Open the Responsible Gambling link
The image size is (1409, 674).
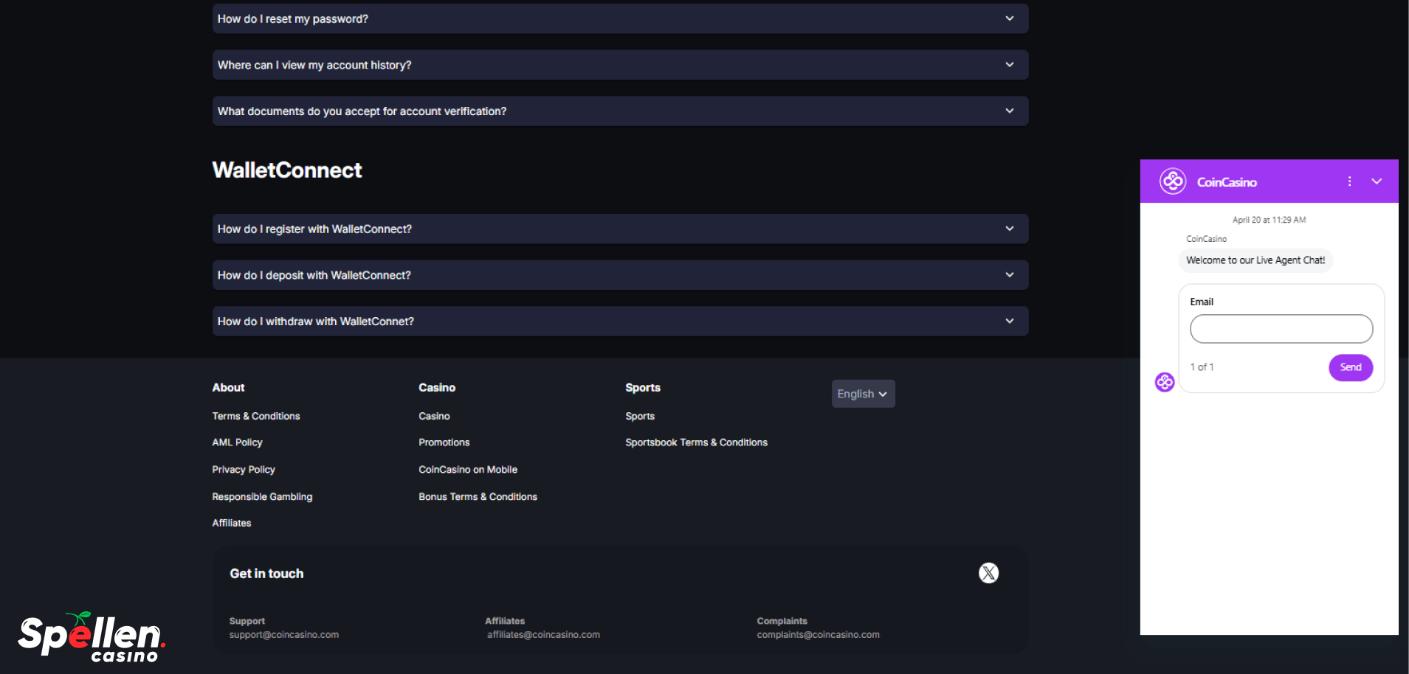262,497
